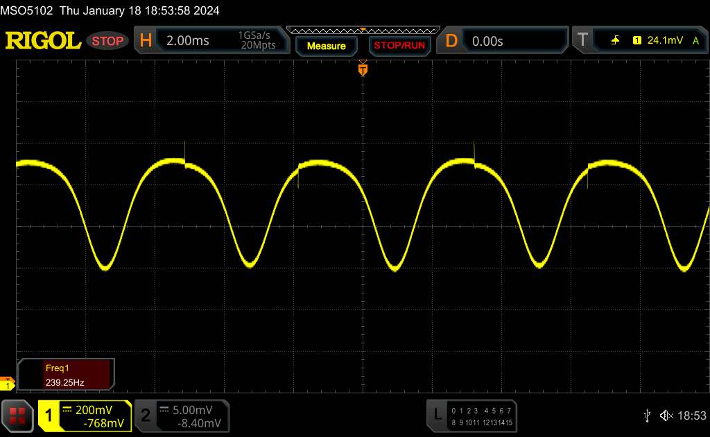Screen dimensions: 710x437
Task: Click the red STOP status indicator
Action: pyautogui.click(x=107, y=41)
